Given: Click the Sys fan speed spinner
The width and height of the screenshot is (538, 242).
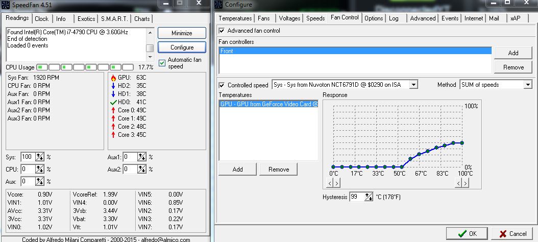Looking at the screenshot, I should (x=40, y=157).
